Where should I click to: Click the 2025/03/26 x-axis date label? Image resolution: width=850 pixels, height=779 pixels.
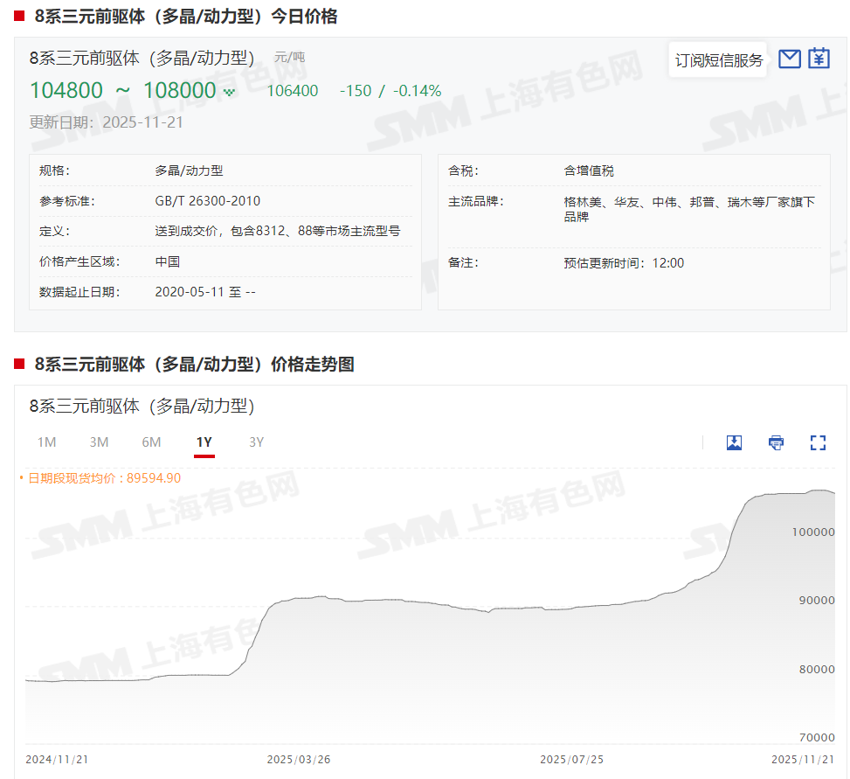pyautogui.click(x=299, y=759)
